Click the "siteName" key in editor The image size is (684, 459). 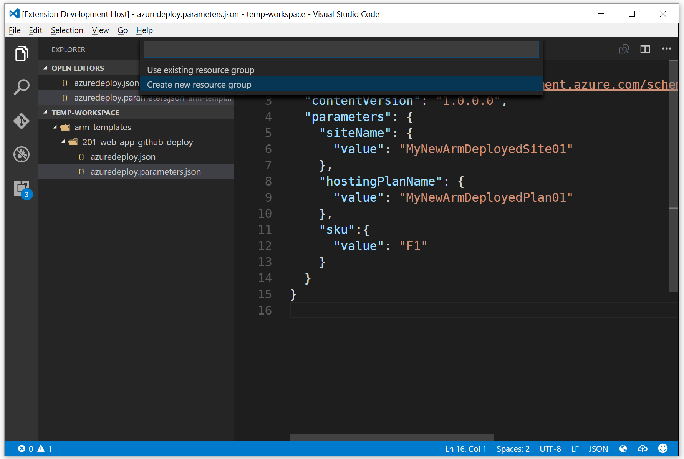[x=355, y=133]
